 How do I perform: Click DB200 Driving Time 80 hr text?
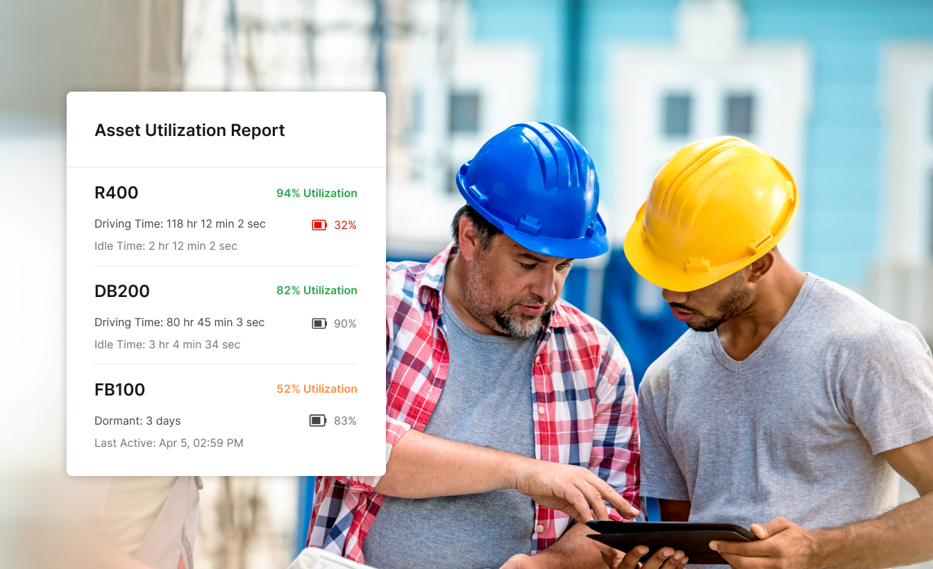pyautogui.click(x=179, y=323)
